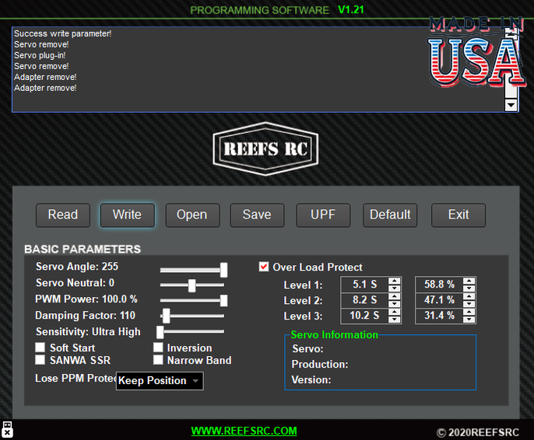Click 'Success write parameter!' log line
Image resolution: width=534 pixels, height=440 pixels.
click(62, 33)
